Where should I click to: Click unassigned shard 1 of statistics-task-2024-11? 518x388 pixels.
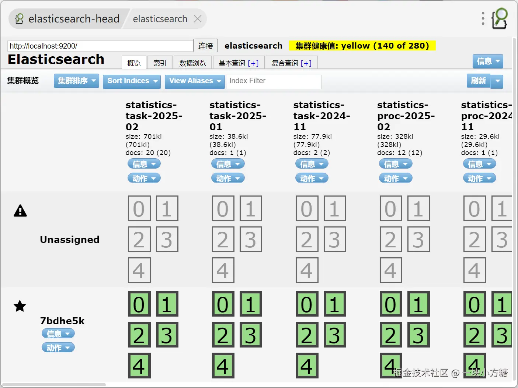click(335, 208)
